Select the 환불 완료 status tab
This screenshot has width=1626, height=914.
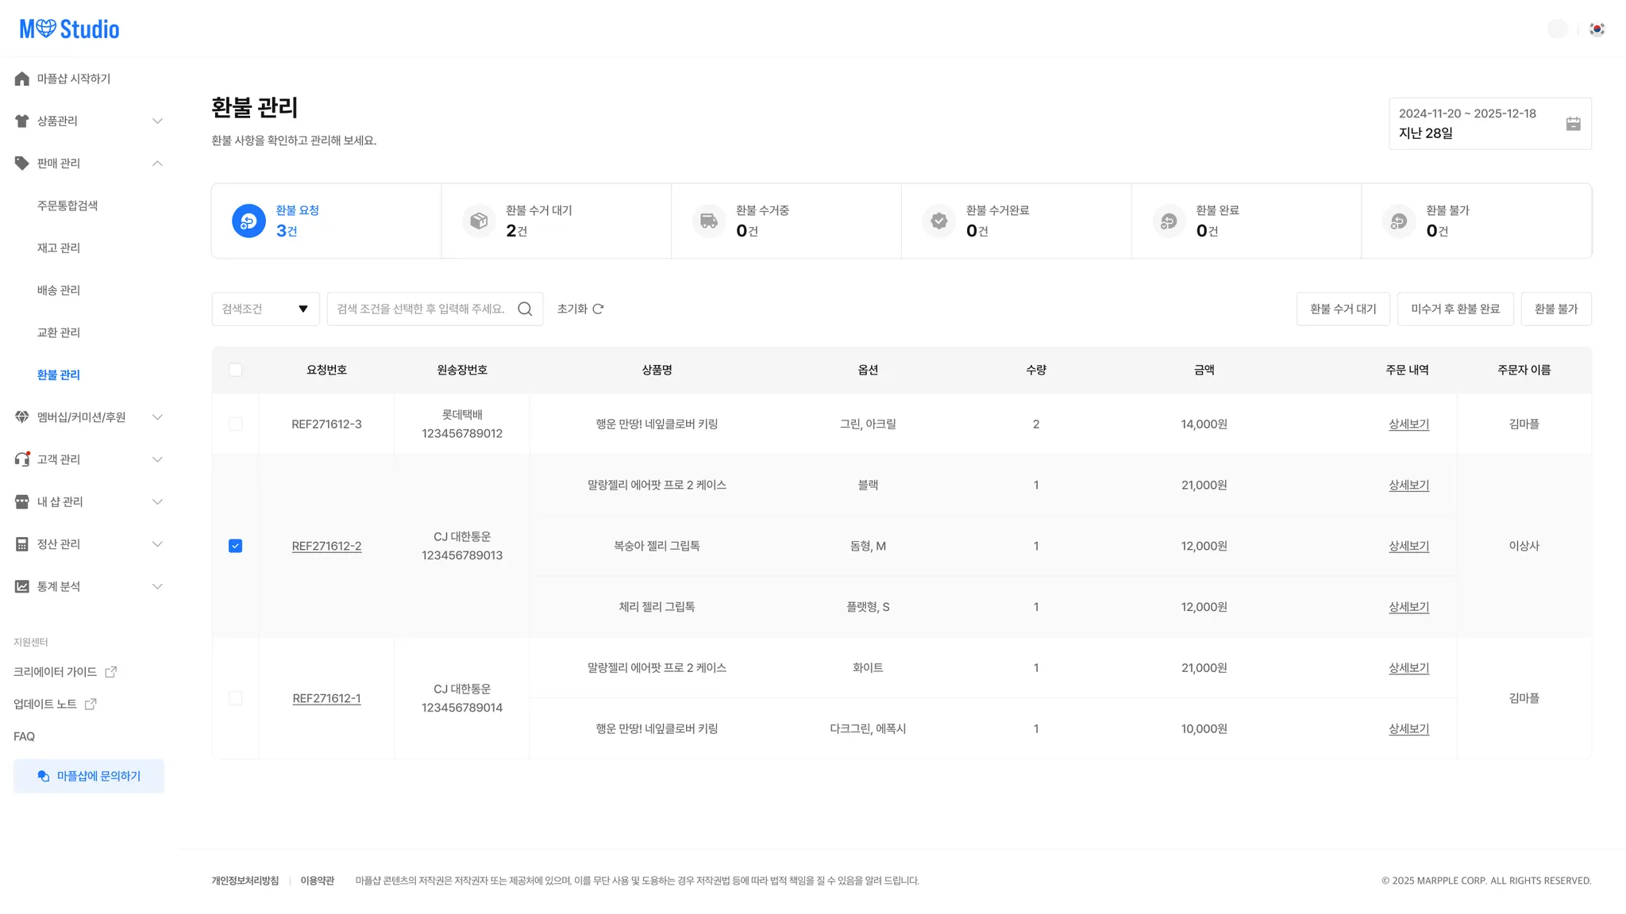[x=1246, y=221]
